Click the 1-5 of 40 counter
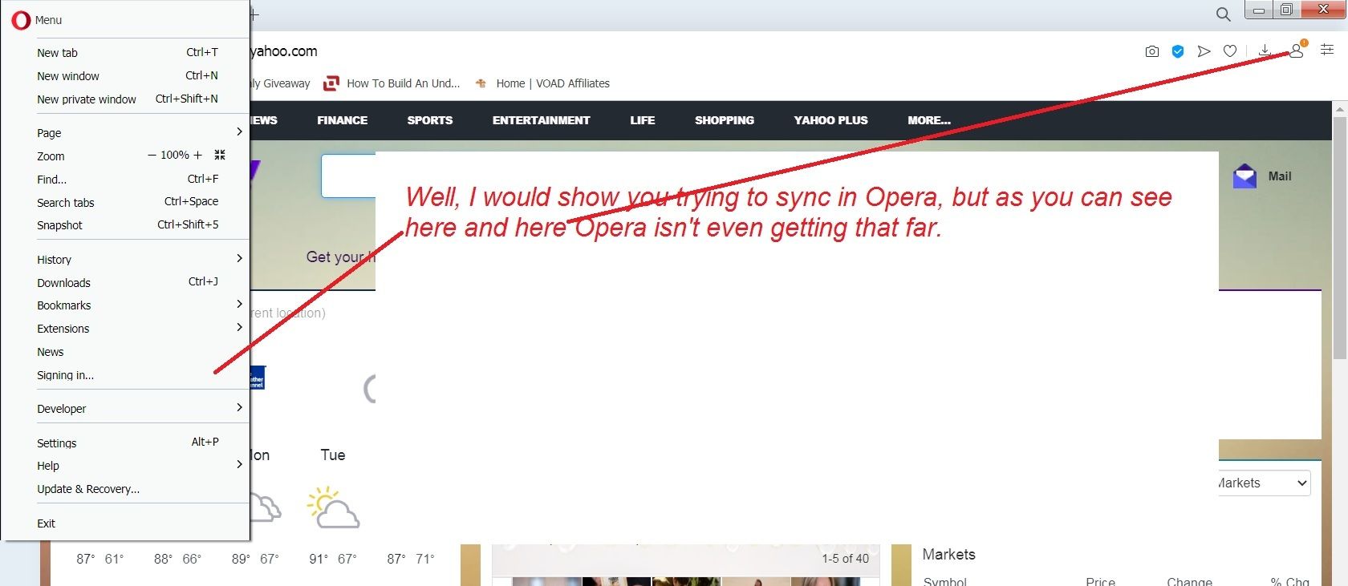 tap(845, 559)
